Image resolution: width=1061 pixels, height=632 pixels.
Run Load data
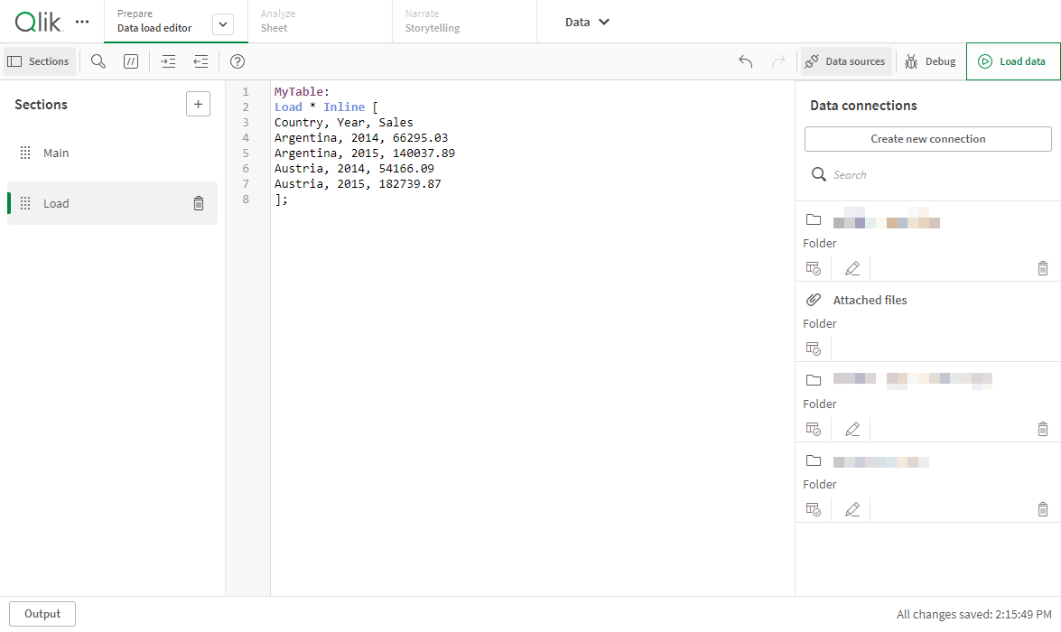[1013, 60]
